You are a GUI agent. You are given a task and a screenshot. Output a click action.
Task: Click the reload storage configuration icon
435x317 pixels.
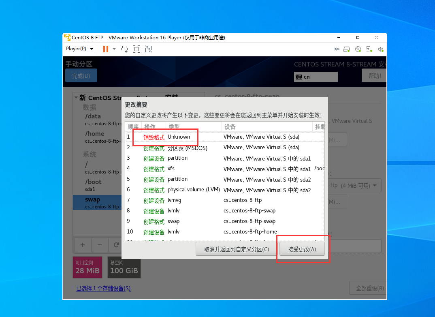(116, 245)
